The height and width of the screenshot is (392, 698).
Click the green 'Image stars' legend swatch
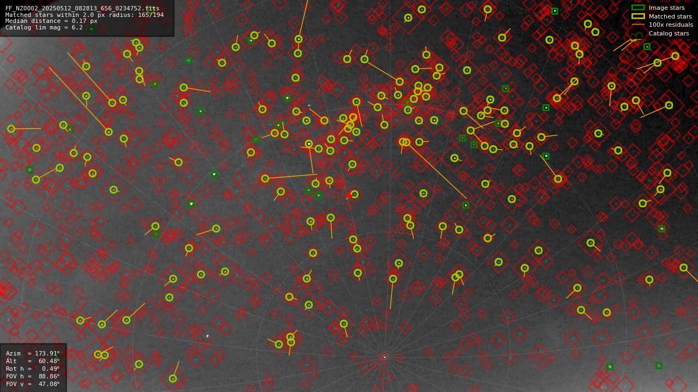pos(638,8)
